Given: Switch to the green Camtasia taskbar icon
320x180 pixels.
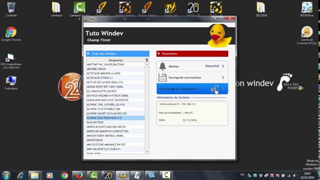Looking at the screenshot, I should point(93,175).
